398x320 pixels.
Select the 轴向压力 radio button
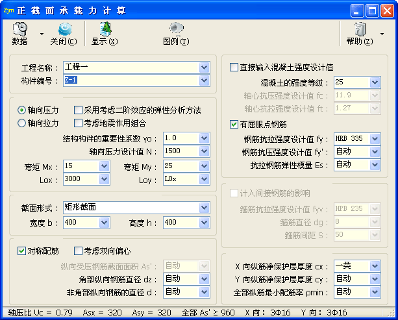(22, 110)
